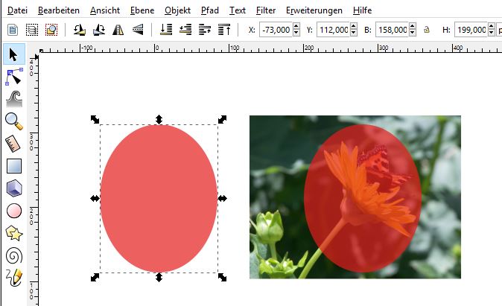Open the Erweiterungen menu
502x306 pixels.
pos(314,10)
